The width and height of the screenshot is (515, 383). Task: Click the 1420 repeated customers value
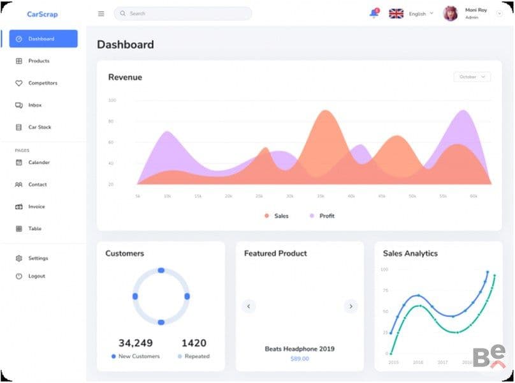(x=194, y=343)
